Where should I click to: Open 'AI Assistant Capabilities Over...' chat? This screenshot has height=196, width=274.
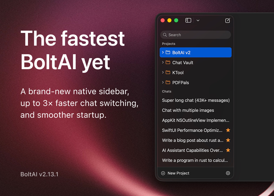(192, 150)
